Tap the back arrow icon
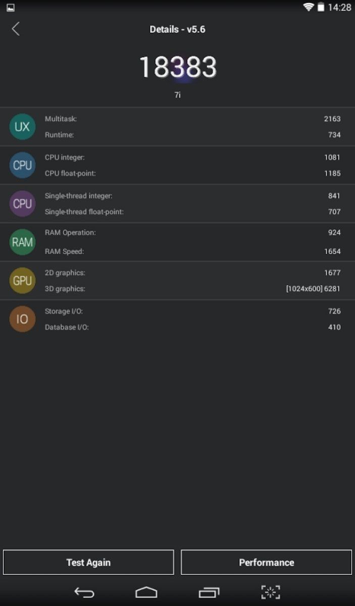 click(x=16, y=29)
